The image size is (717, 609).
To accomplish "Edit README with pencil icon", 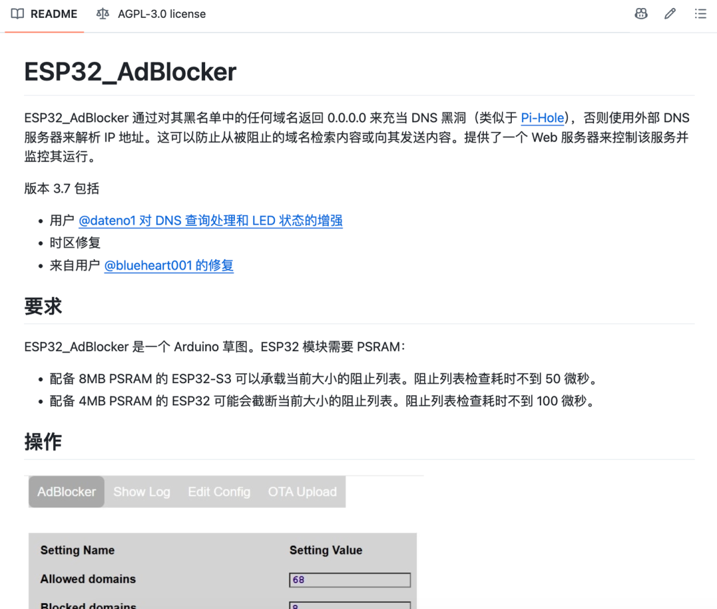I will pos(670,14).
